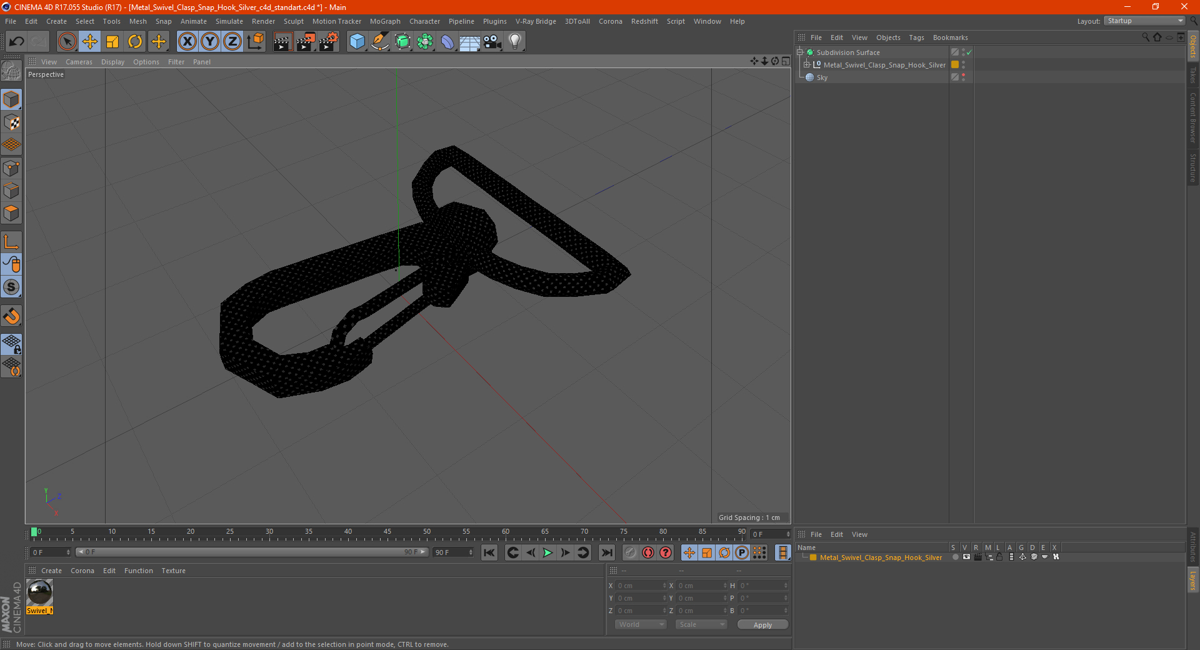
Task: Toggle Y axis lock
Action: [210, 42]
